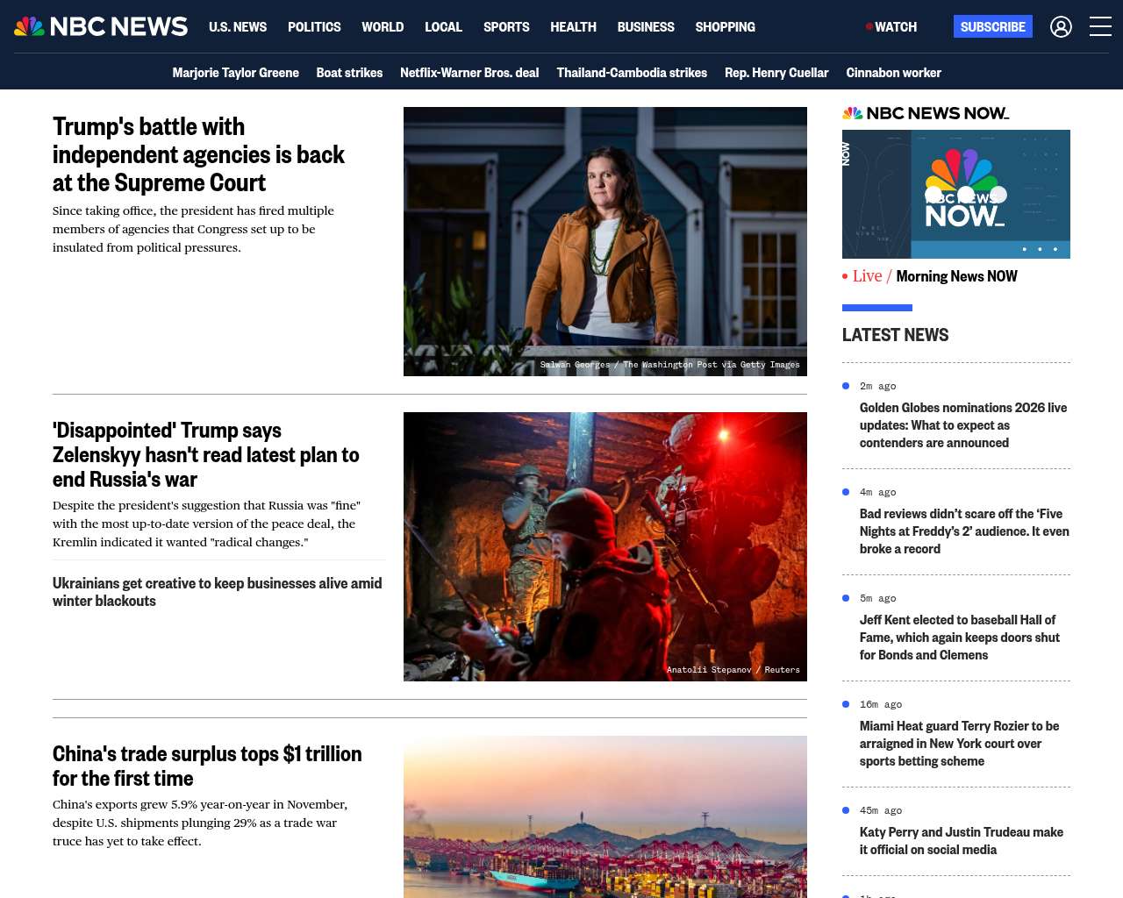Read Terry Rozier arraignment story
Viewport: 1123px width, 898px height.
pyautogui.click(x=959, y=744)
